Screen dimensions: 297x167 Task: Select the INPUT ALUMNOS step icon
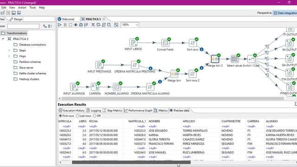tap(74, 87)
